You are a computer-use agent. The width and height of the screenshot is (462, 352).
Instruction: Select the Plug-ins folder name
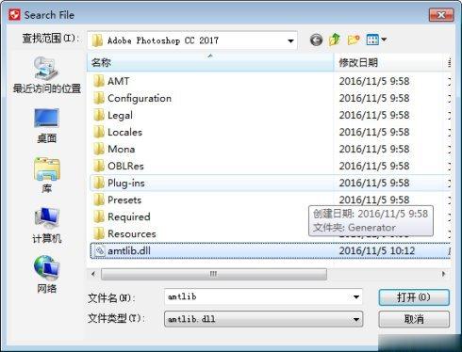pyautogui.click(x=126, y=183)
